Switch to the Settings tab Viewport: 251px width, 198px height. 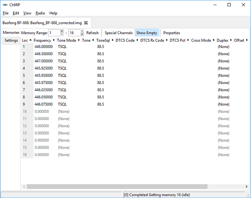click(11, 40)
